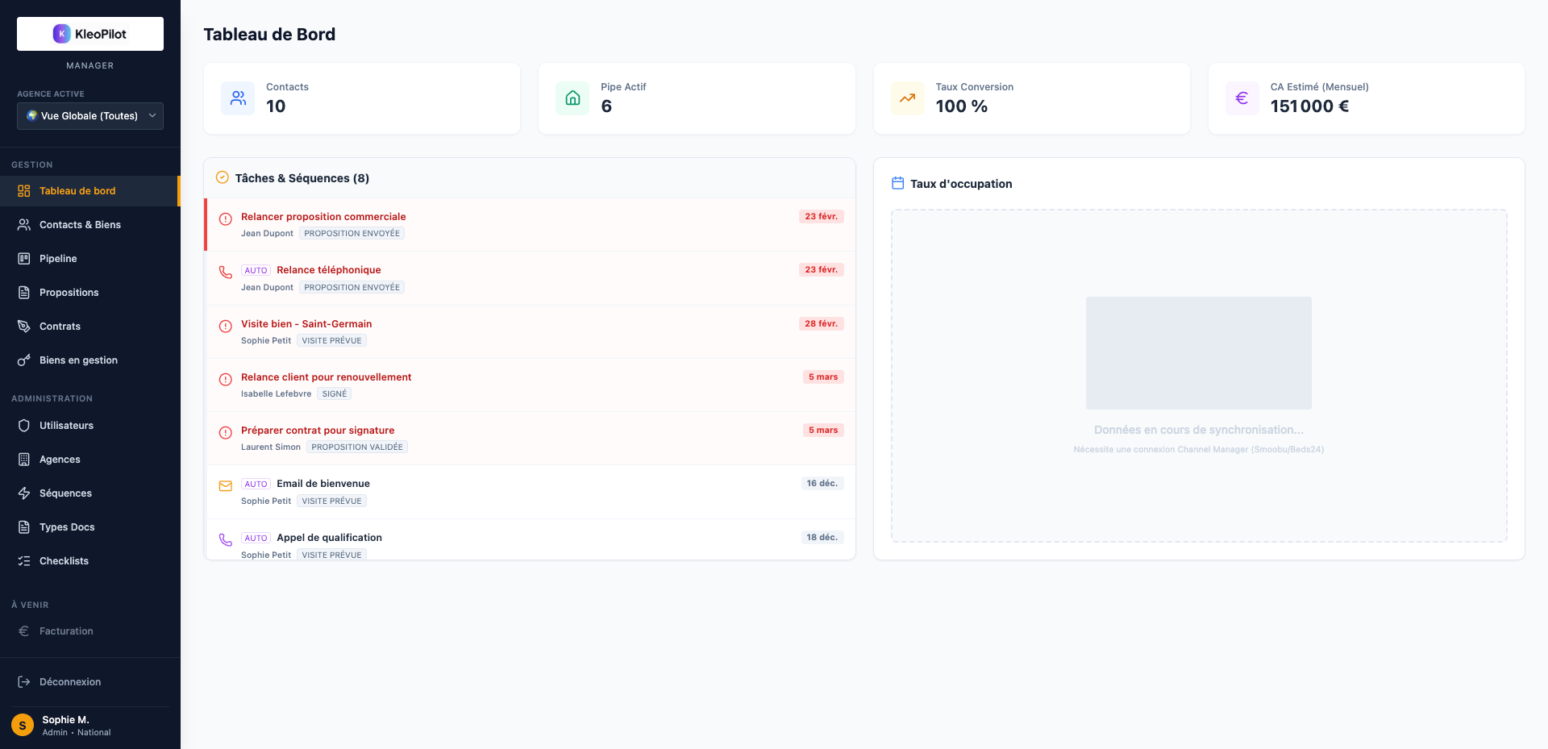Open Contacts & Biens in sidebar
The height and width of the screenshot is (749, 1548).
click(80, 225)
